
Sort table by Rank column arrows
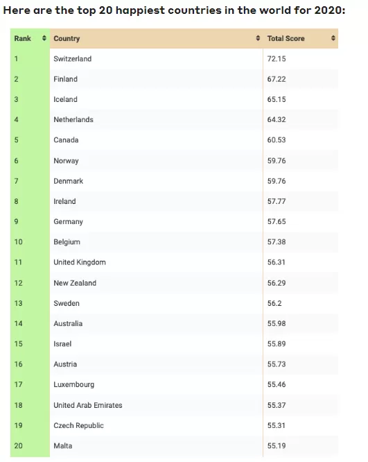pos(44,38)
